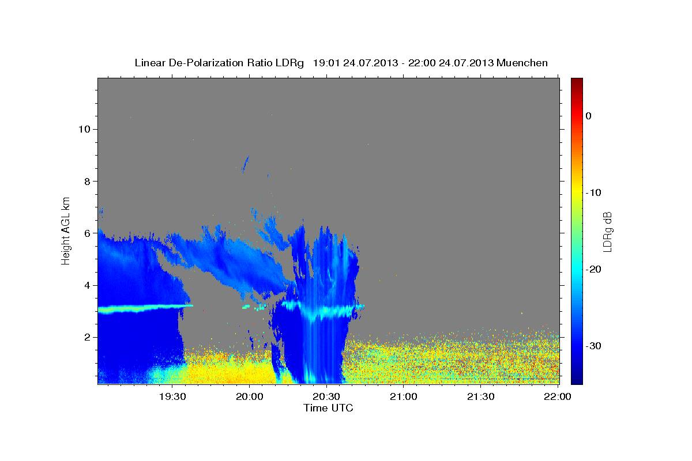Click the 21:30 time tick label
This screenshot has width=692, height=461.
tap(481, 396)
